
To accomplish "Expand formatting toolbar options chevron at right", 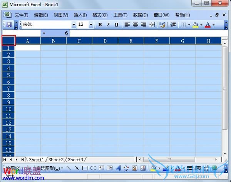I will point(226,25).
